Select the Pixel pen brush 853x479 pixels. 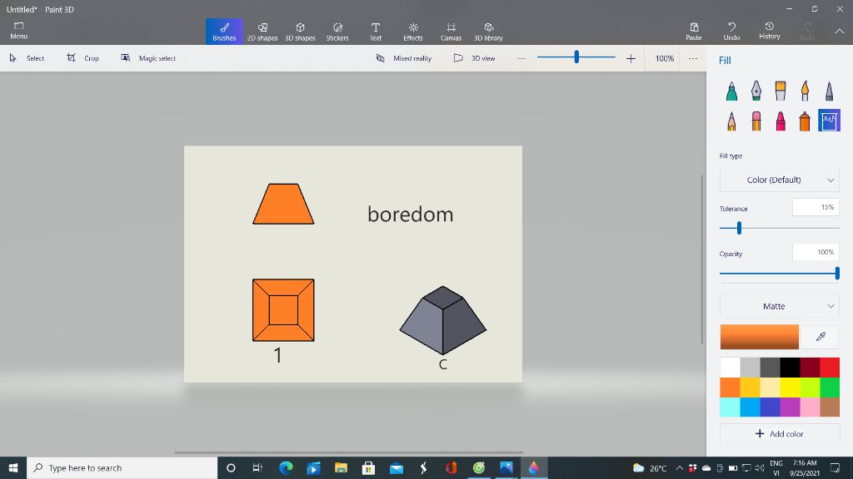[829, 91]
